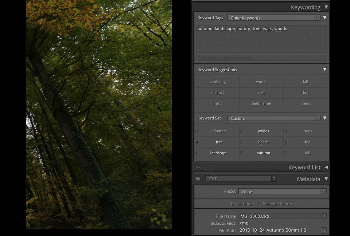Viewport: 350px width, 236px height.
Task: Collapse the Keywording panel
Action: point(326,7)
